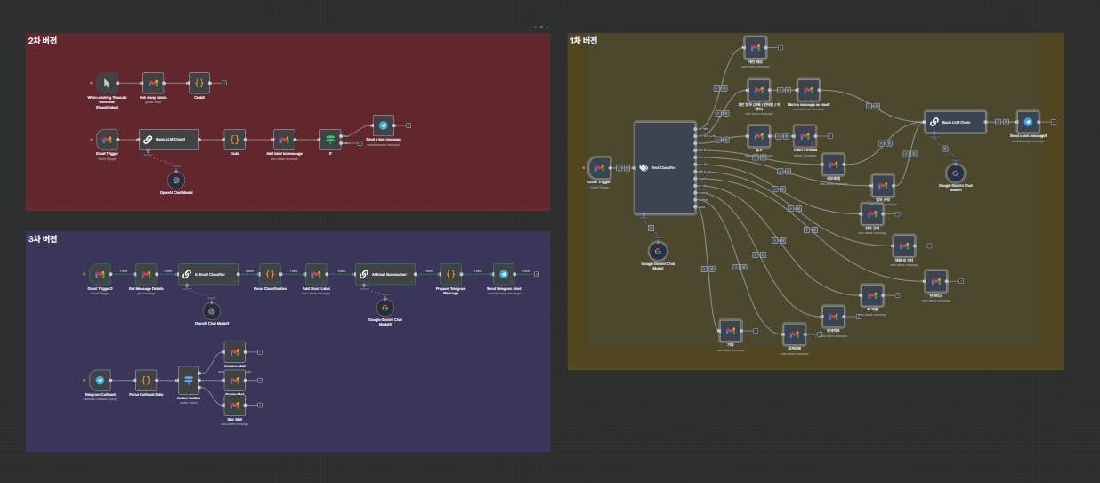Screen dimensions: 1100x483
Task: Open the 'Get many labels' Gmail node
Action: coord(153,83)
